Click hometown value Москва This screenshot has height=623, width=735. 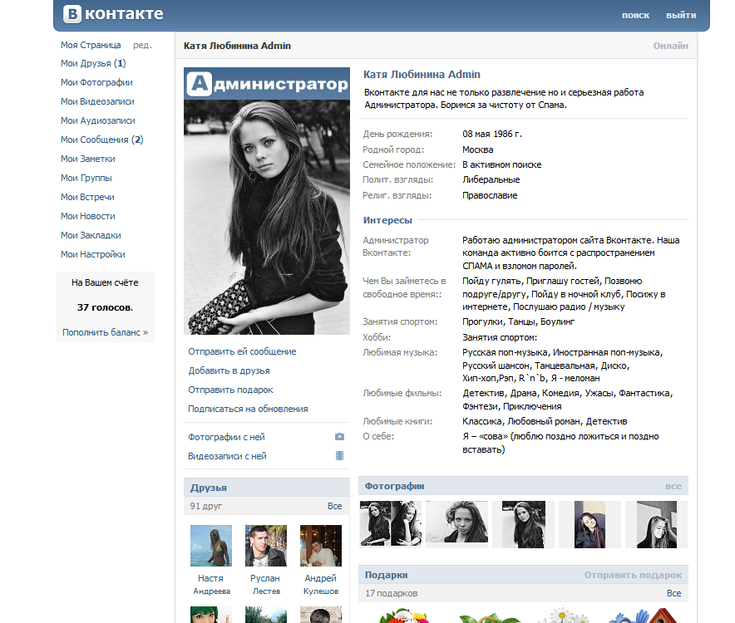(477, 150)
